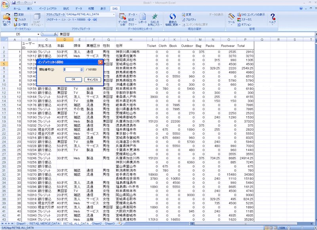This screenshot has height=230, width=317.
Task: Open the 校閲 ribbon tab
Action: [91, 8]
